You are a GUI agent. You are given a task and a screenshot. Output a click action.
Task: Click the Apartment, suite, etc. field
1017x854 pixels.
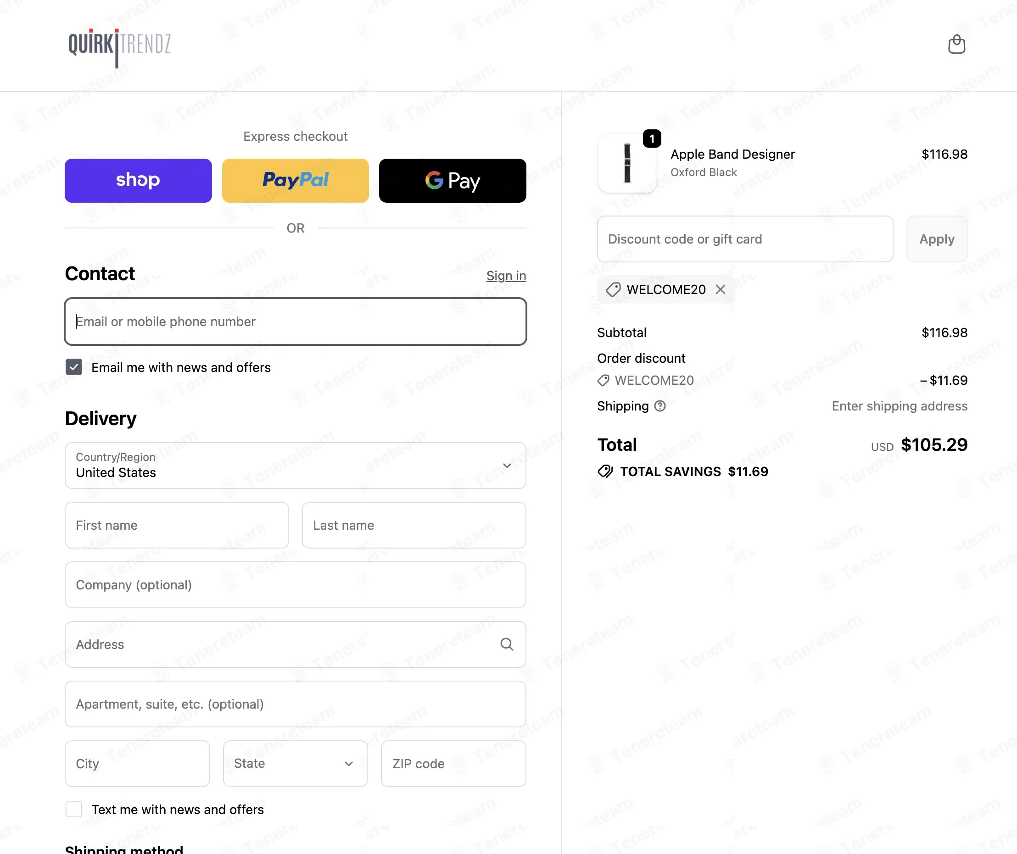pos(295,704)
